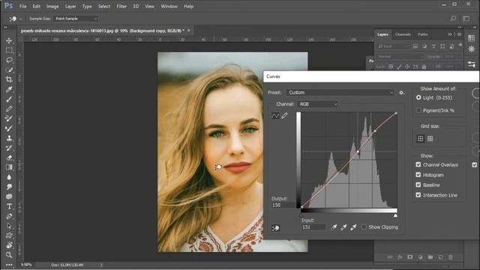Choose the simple grid size button

click(x=420, y=139)
